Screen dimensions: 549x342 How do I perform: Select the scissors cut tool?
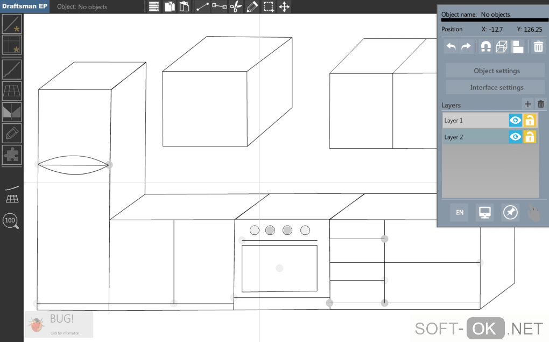coord(236,6)
